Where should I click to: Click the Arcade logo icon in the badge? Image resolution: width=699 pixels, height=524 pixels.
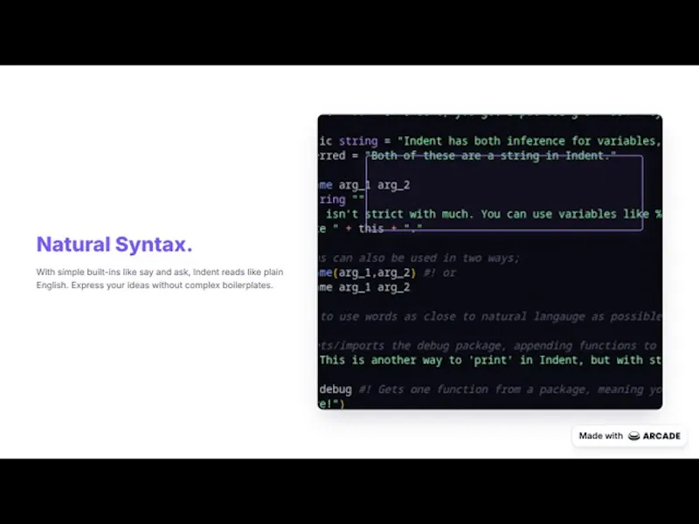pyautogui.click(x=633, y=436)
